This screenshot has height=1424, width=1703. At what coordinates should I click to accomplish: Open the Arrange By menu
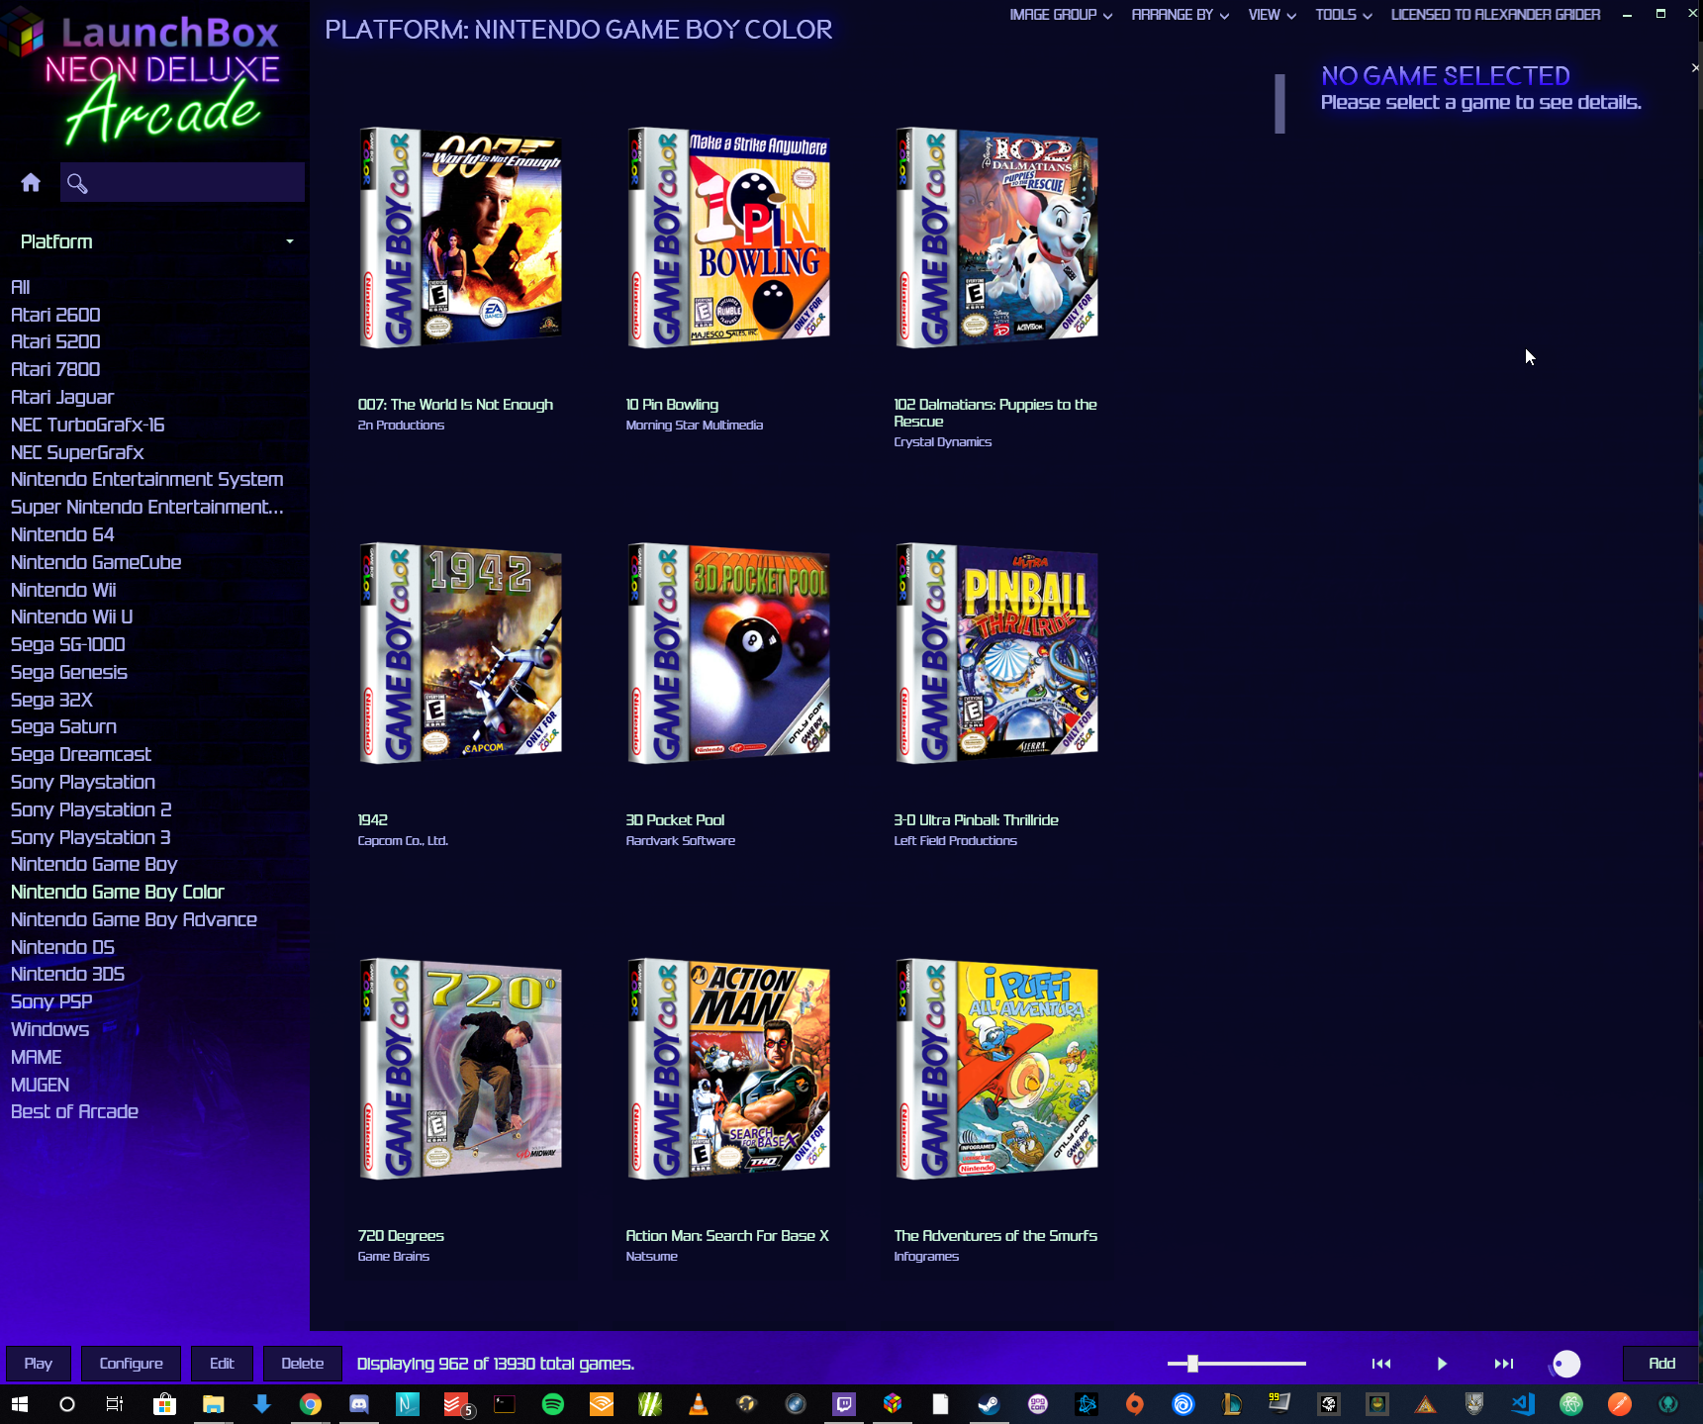point(1180,15)
